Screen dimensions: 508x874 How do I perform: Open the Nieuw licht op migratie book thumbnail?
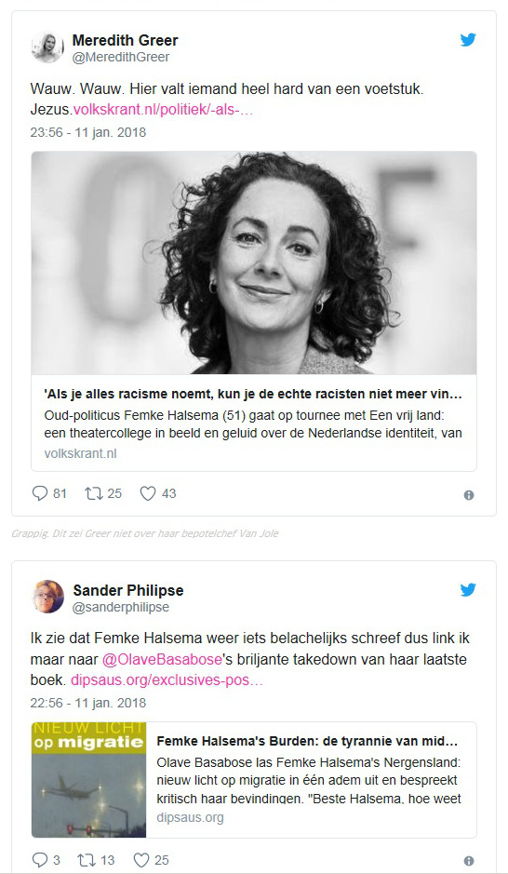pos(88,780)
